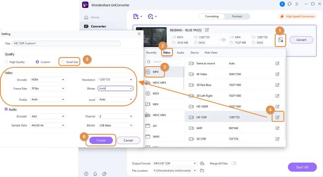Click the Convert button
The width and height of the screenshot is (323, 177).
pos(301,40)
